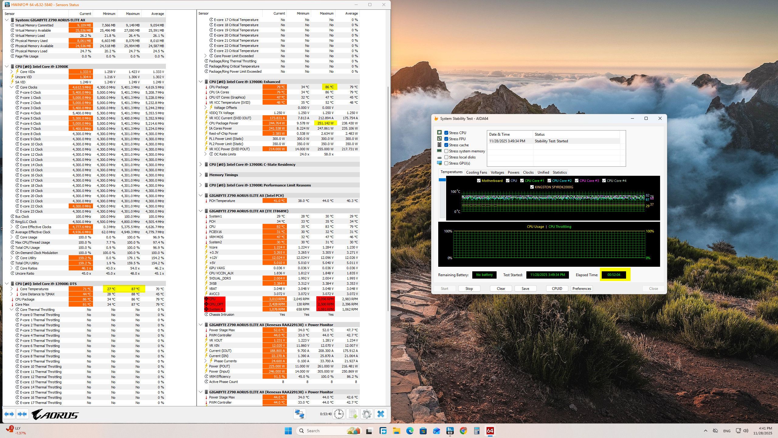778x438 pixels.
Task: Enable the Stress system memory checkbox
Action: (x=446, y=151)
